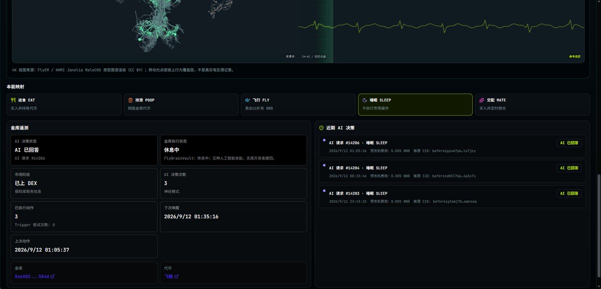Image resolution: width=601 pixels, height=289 pixels.
Task: Click the wind FLY icon
Action: click(x=247, y=100)
